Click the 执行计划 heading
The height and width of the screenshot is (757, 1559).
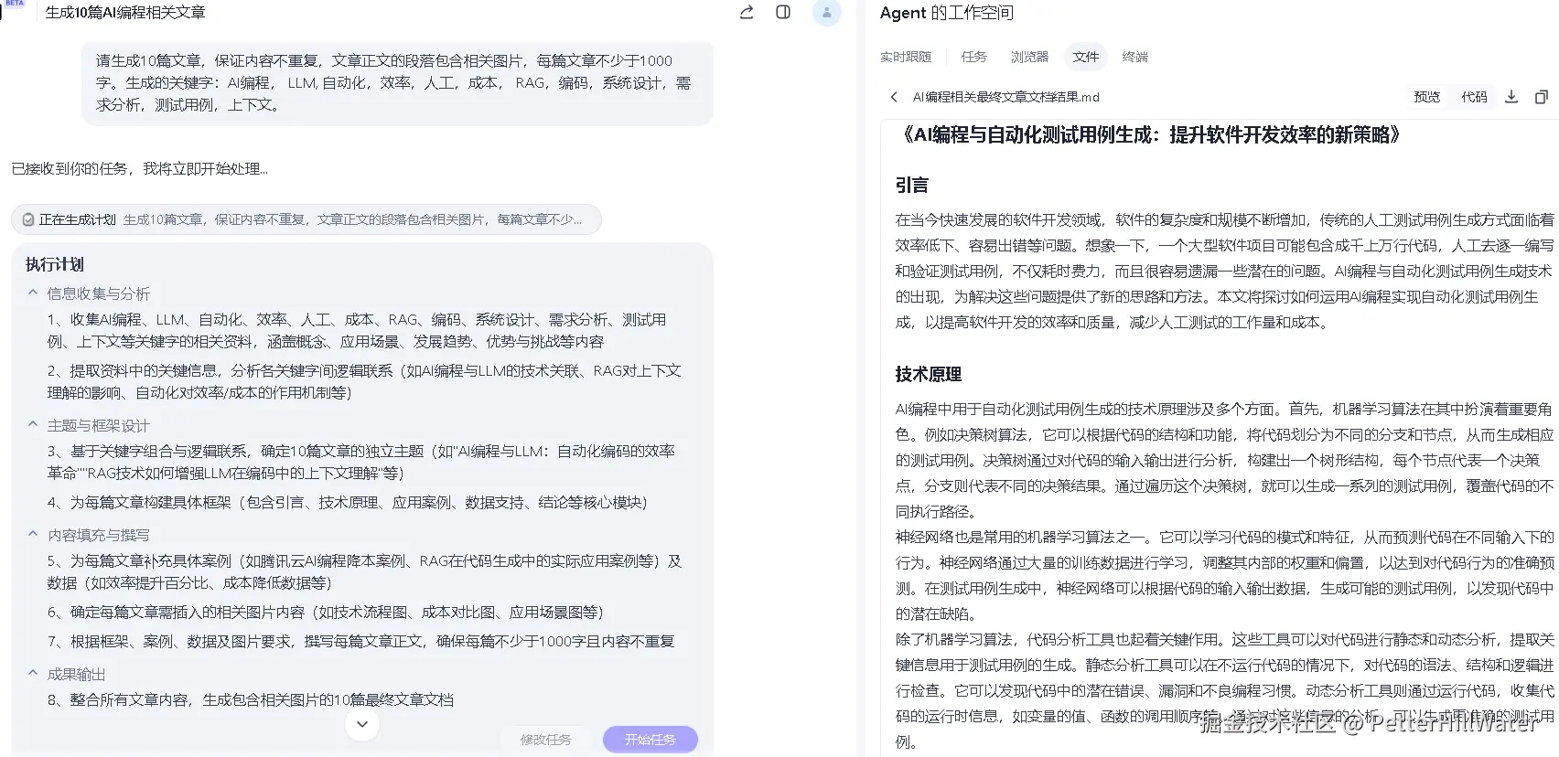pyautogui.click(x=55, y=264)
